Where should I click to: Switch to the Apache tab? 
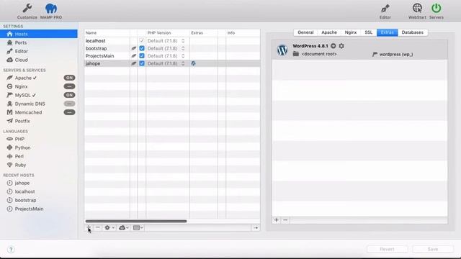pyautogui.click(x=329, y=32)
